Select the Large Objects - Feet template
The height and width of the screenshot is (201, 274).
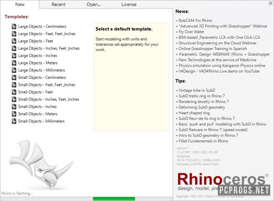(36, 41)
